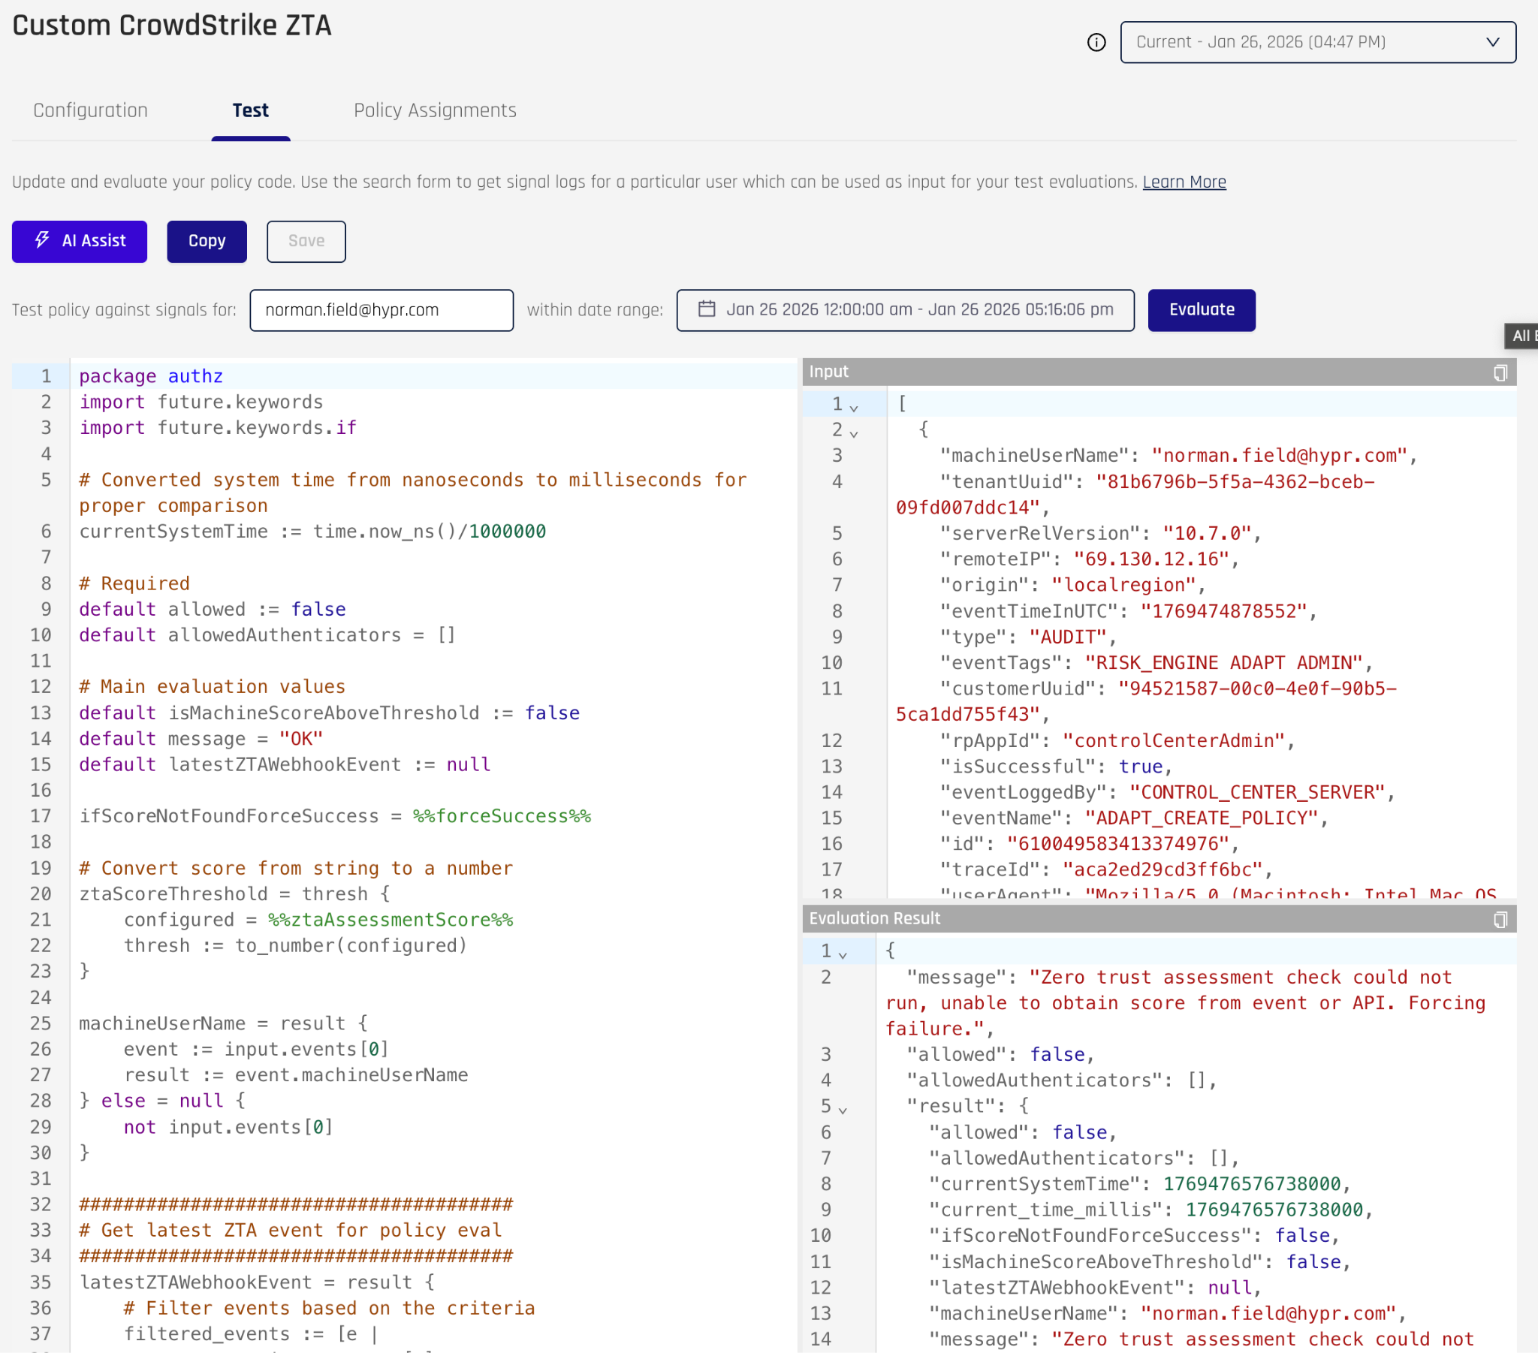Collapse the "result" fold arrow at line 5
The image size is (1538, 1353).
(842, 1109)
